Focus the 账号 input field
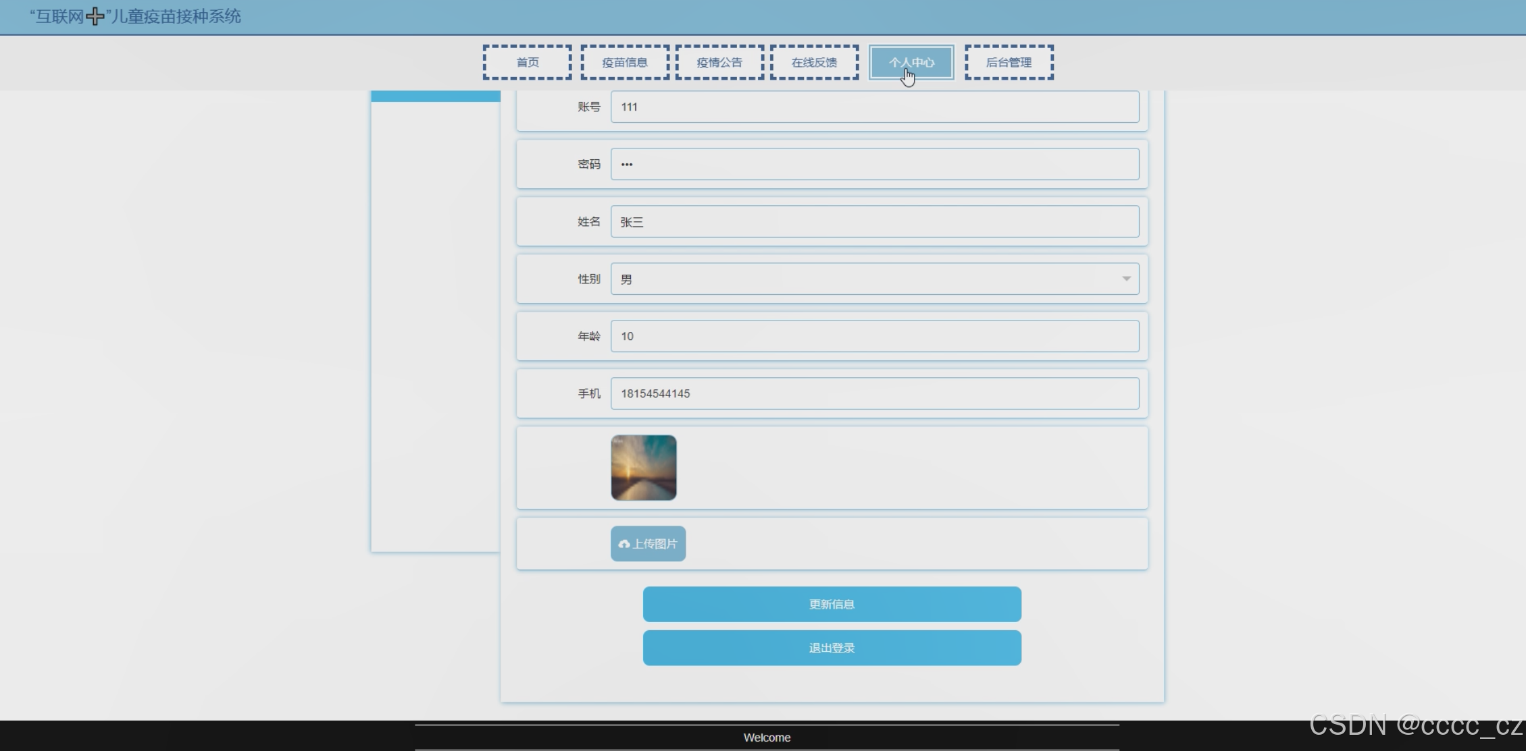Viewport: 1526px width, 751px height. pos(874,107)
